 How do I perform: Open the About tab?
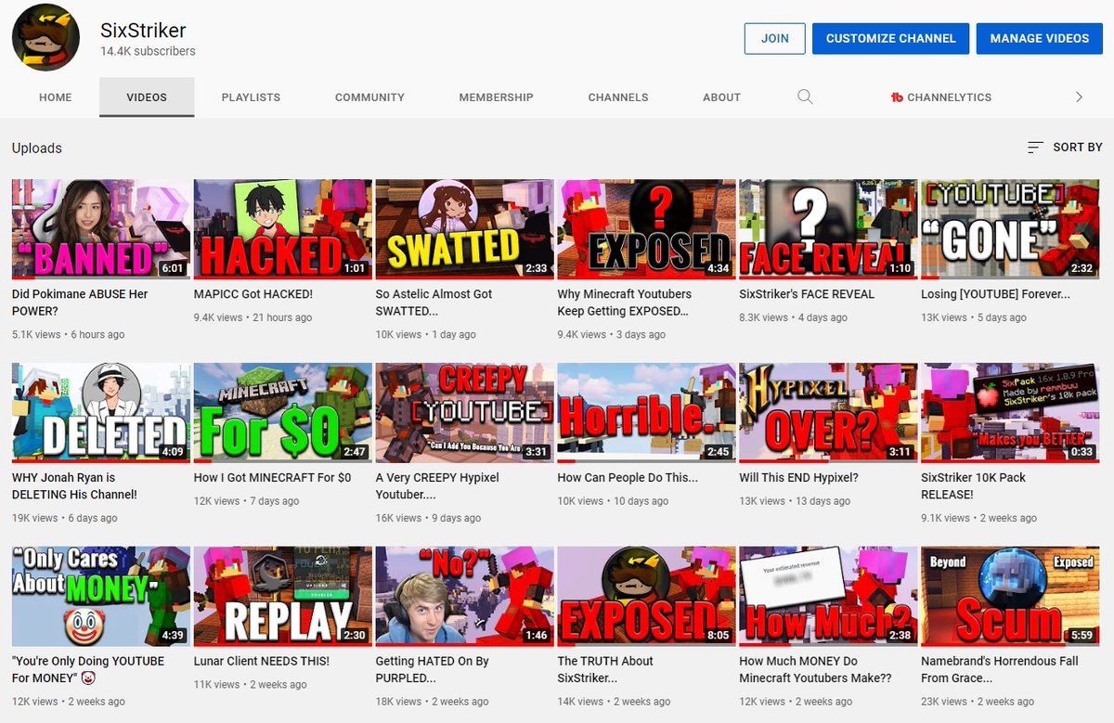tap(721, 97)
